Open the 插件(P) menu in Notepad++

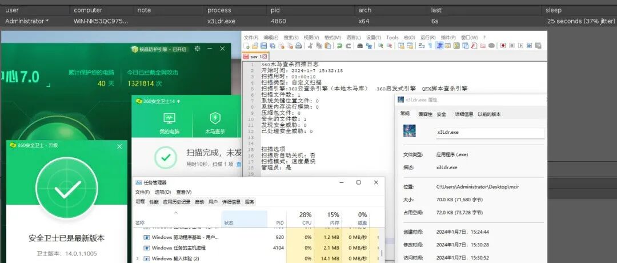[x=448, y=37]
